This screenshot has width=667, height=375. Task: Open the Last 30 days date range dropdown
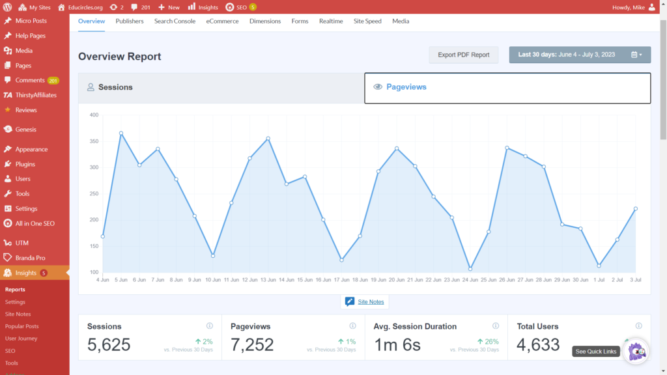coord(580,55)
